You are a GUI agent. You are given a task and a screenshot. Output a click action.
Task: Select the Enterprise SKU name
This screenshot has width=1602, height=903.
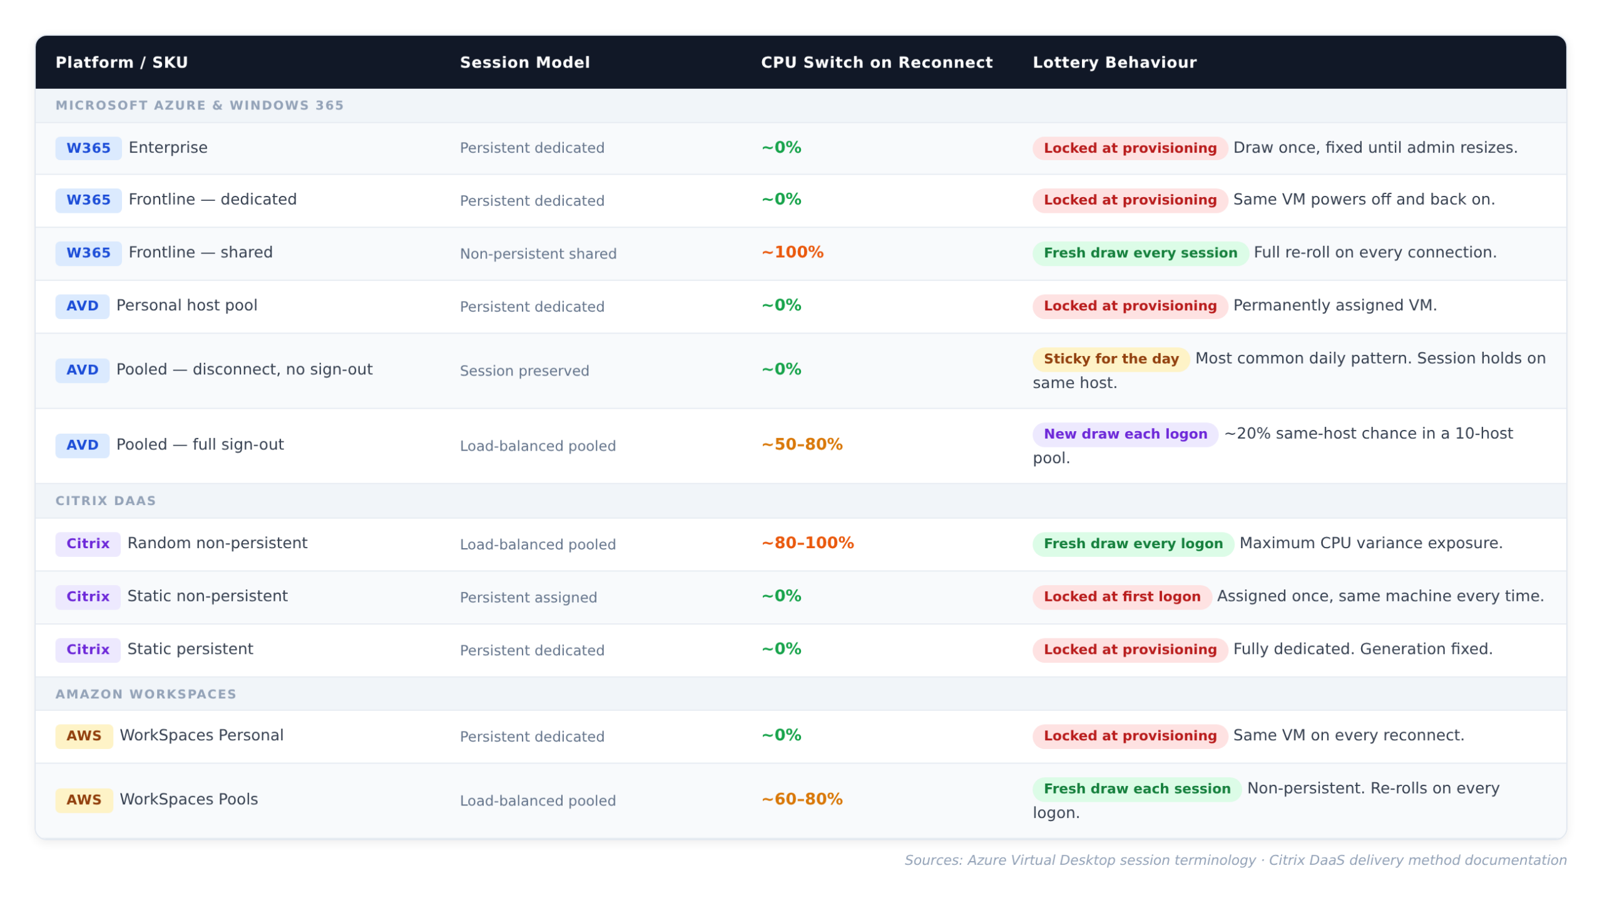tap(168, 148)
